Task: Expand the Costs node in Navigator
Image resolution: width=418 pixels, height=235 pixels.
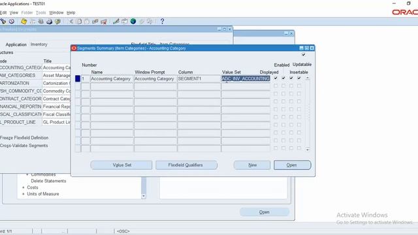Action: (x=24, y=187)
